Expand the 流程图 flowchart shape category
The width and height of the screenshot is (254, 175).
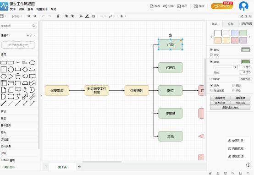[5, 139]
